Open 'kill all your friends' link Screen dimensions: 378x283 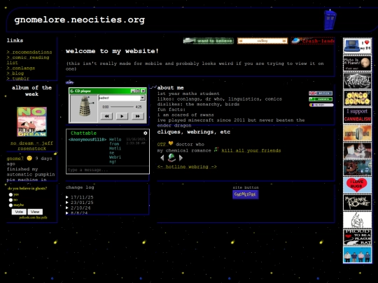pos(251,151)
